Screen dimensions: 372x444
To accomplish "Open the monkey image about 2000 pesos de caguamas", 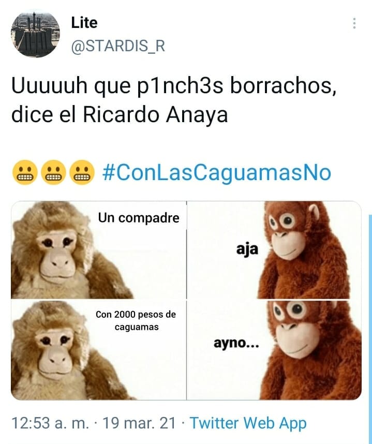I will pyautogui.click(x=98, y=350).
